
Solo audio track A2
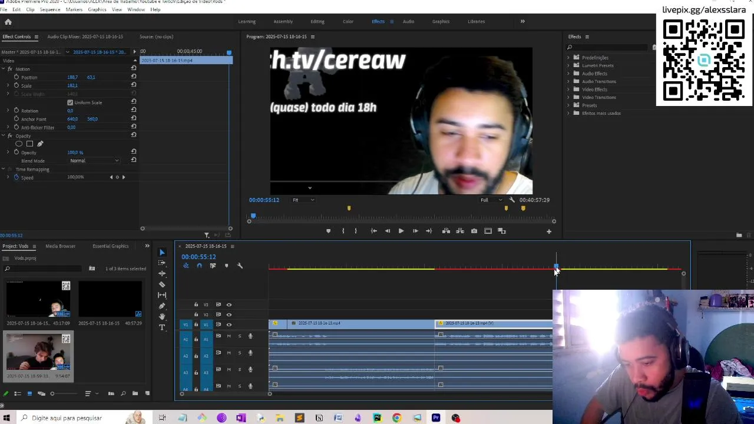[239, 353]
